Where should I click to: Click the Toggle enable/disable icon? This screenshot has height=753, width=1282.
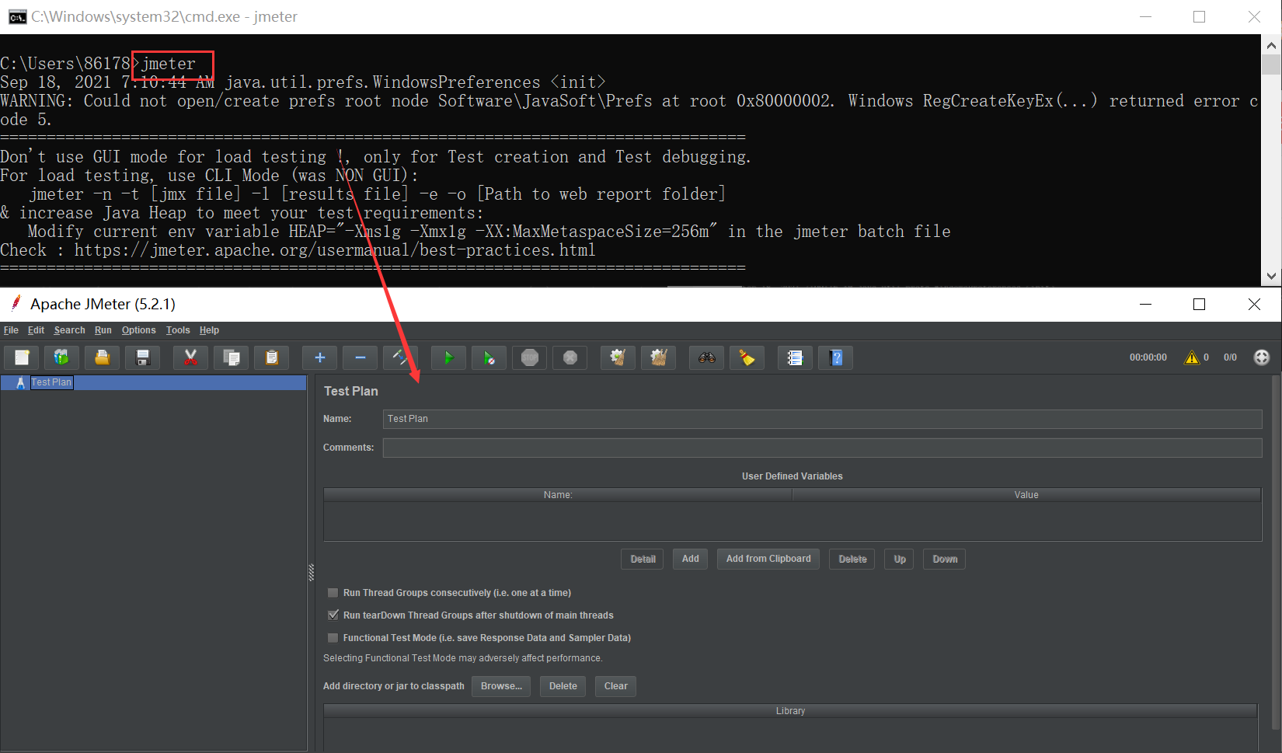400,357
